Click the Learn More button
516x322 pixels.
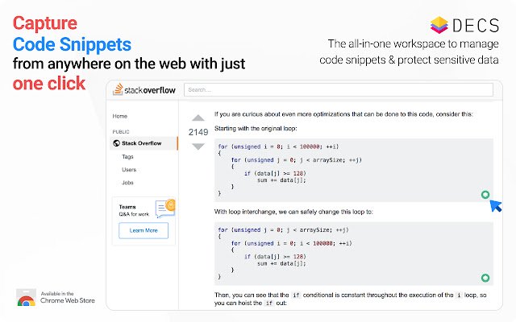144,230
